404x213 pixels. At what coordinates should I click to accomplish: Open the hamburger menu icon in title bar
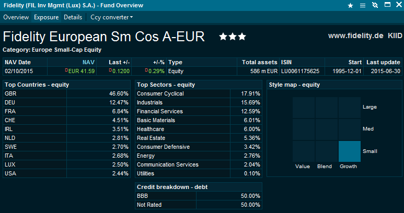[363, 5]
